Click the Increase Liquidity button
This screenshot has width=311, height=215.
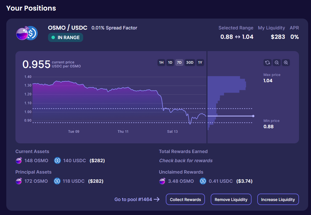pyautogui.click(x=278, y=200)
